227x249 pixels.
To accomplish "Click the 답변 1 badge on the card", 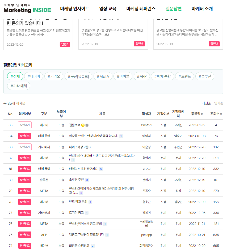I will 65,44.
